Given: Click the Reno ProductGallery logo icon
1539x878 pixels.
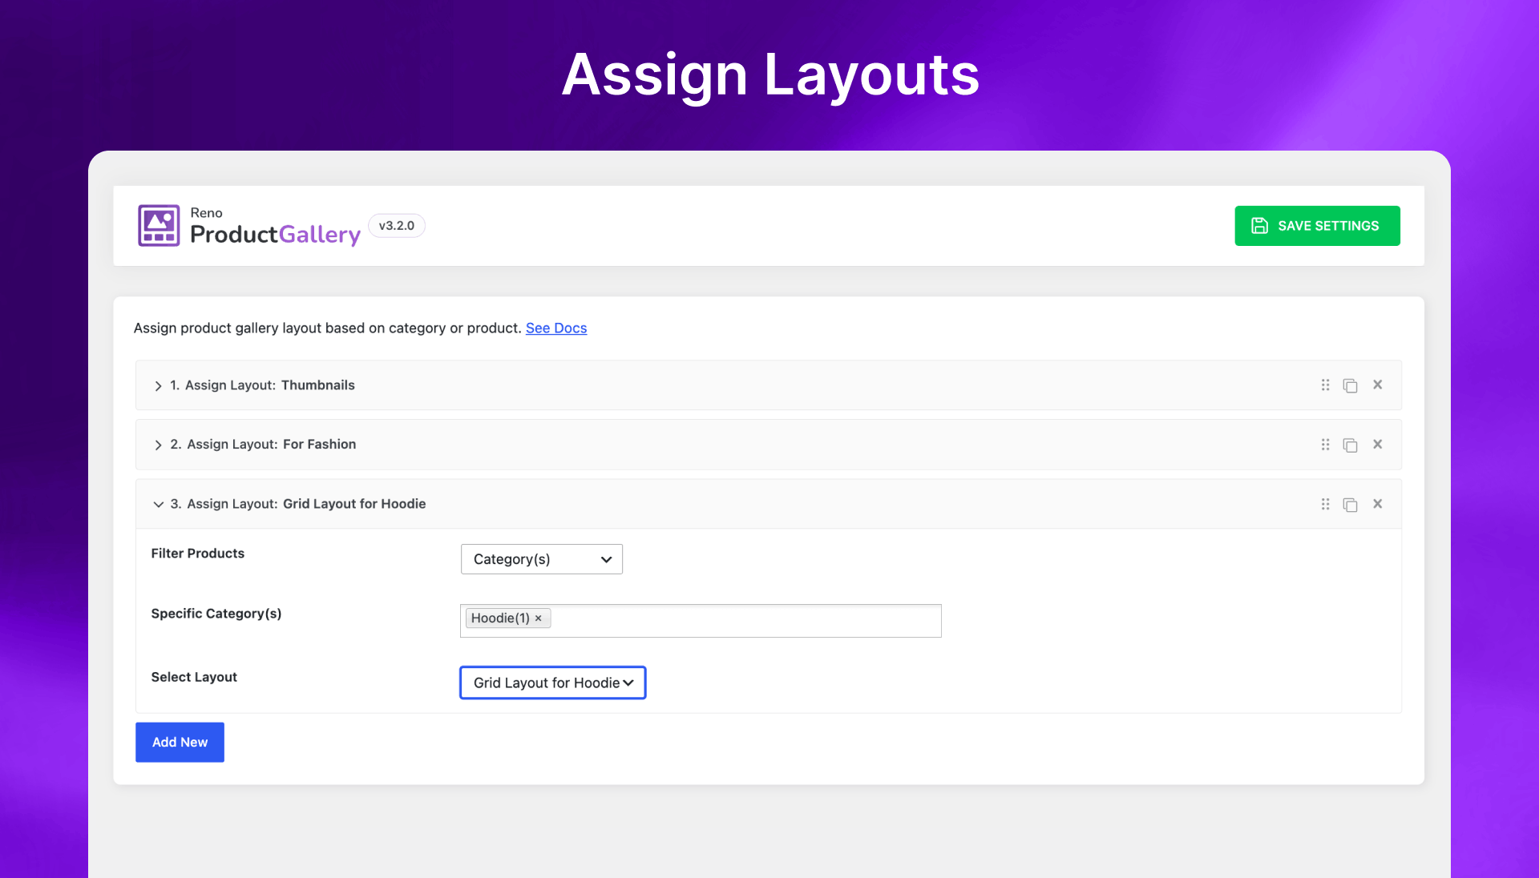Looking at the screenshot, I should [159, 225].
